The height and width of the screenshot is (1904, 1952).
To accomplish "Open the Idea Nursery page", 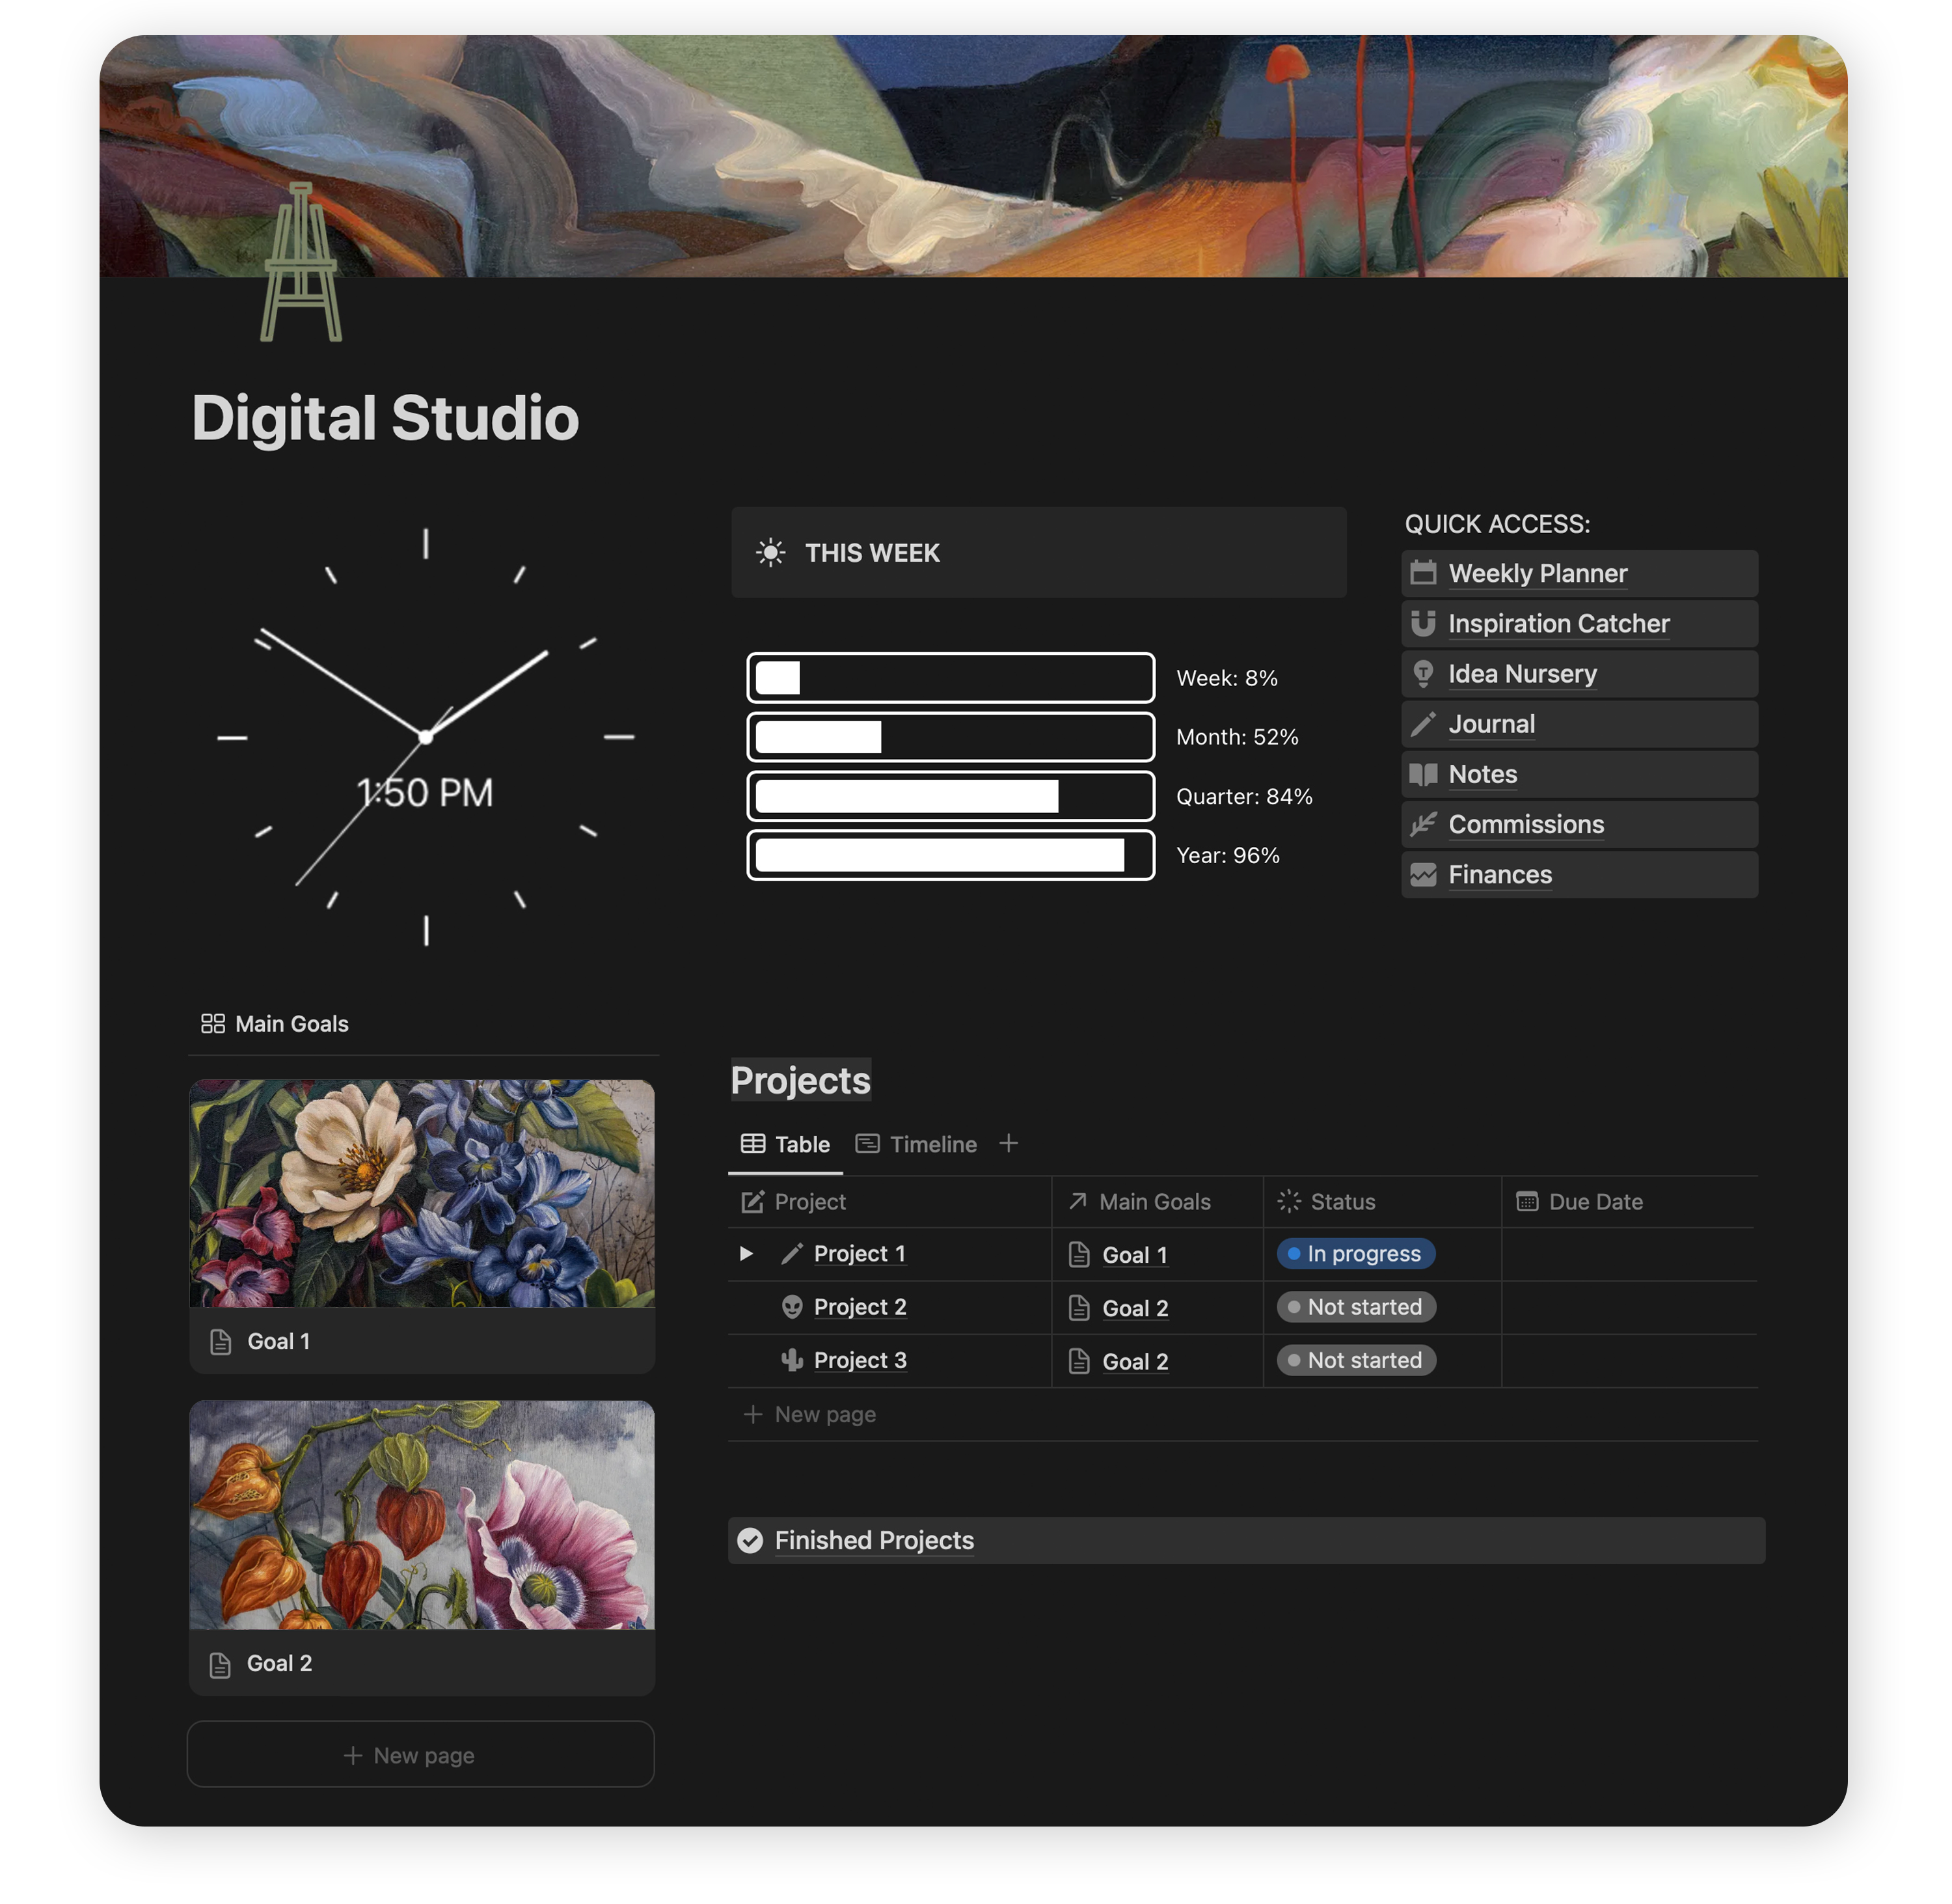I will pyautogui.click(x=1578, y=674).
